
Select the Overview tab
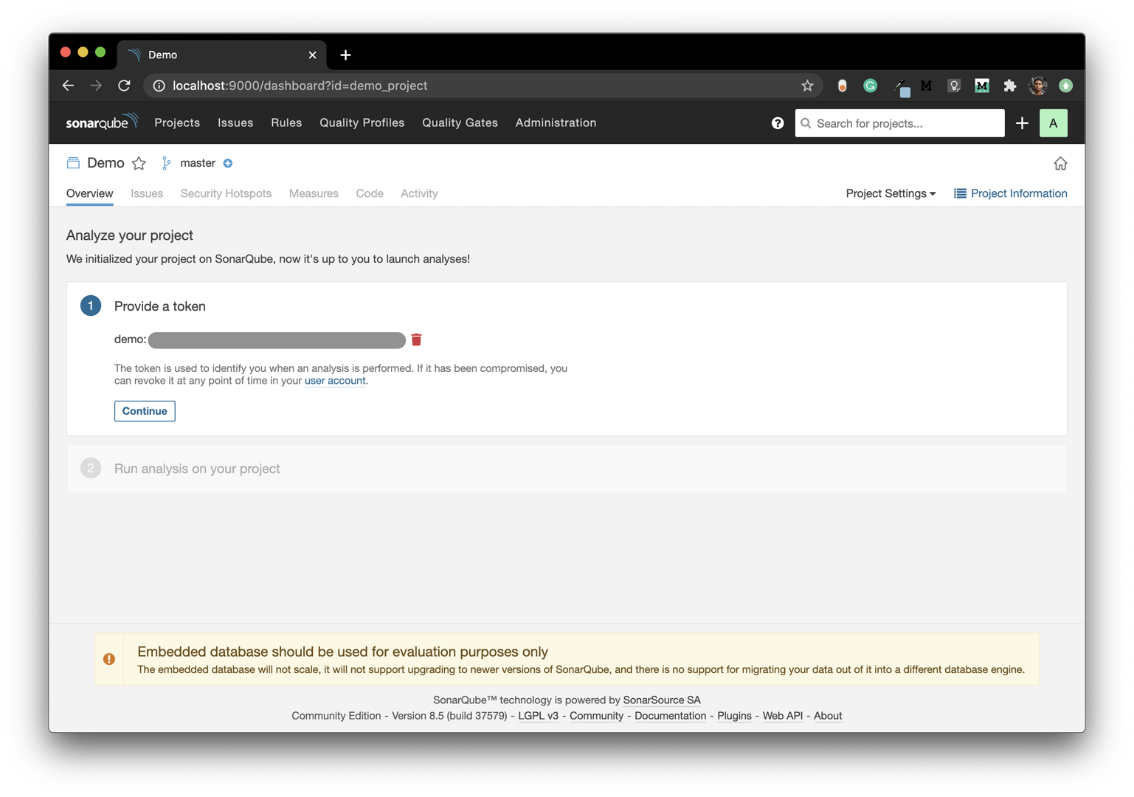click(89, 193)
